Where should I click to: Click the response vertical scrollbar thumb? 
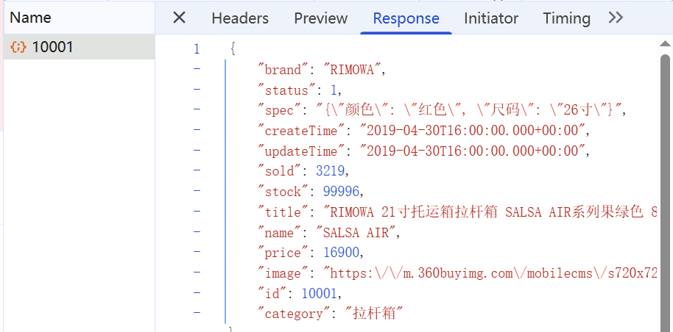point(665,192)
